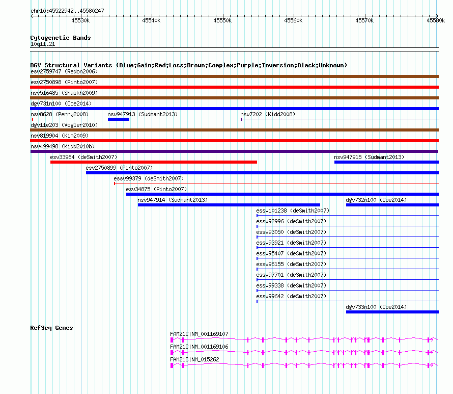Select the FAM21C|NM_015262 transcript label
Viewport: 453px width, 394px height.
(195, 359)
